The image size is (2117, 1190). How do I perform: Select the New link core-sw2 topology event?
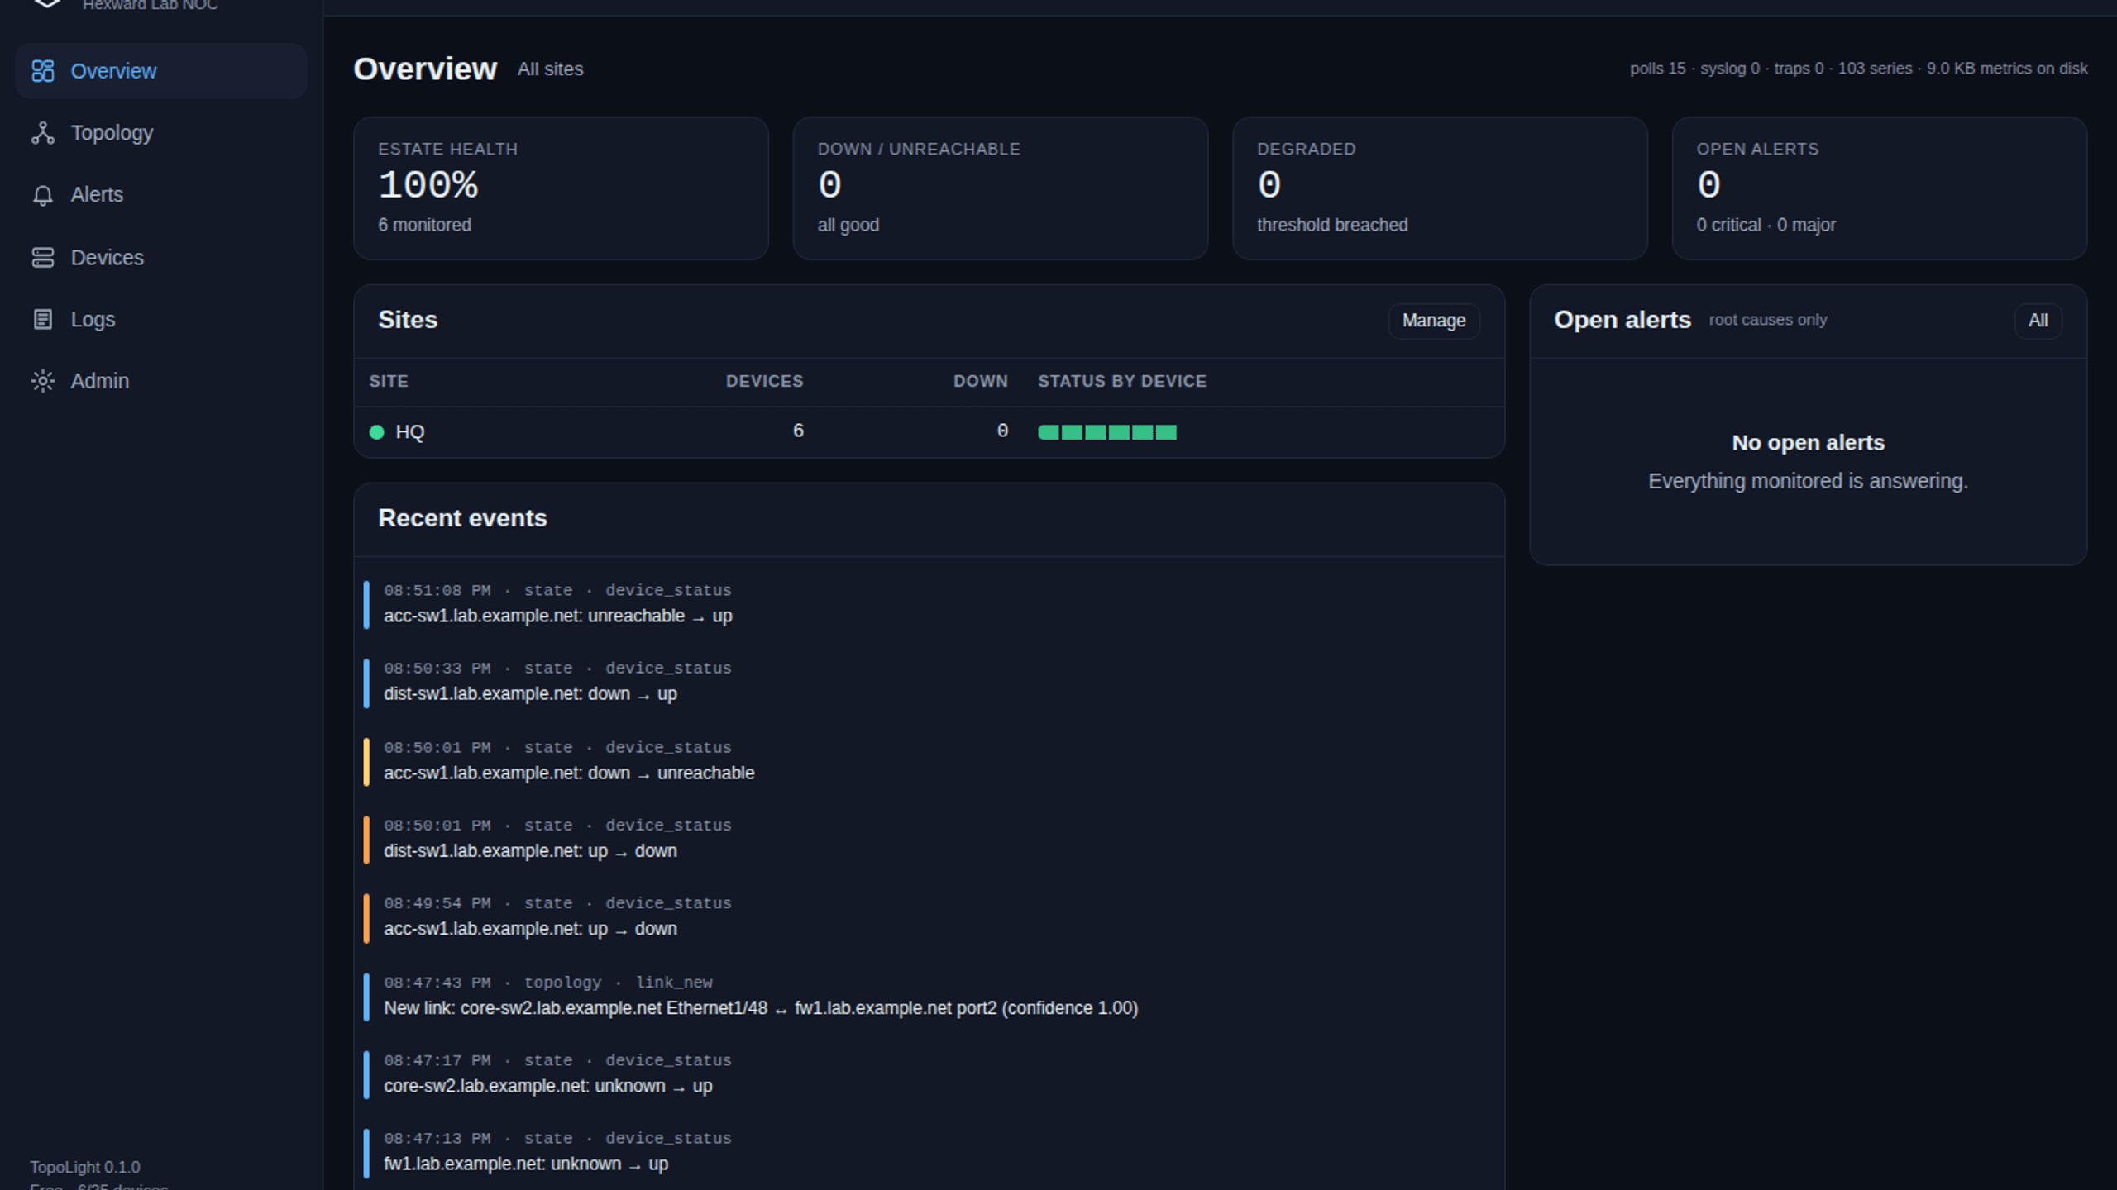tap(929, 996)
